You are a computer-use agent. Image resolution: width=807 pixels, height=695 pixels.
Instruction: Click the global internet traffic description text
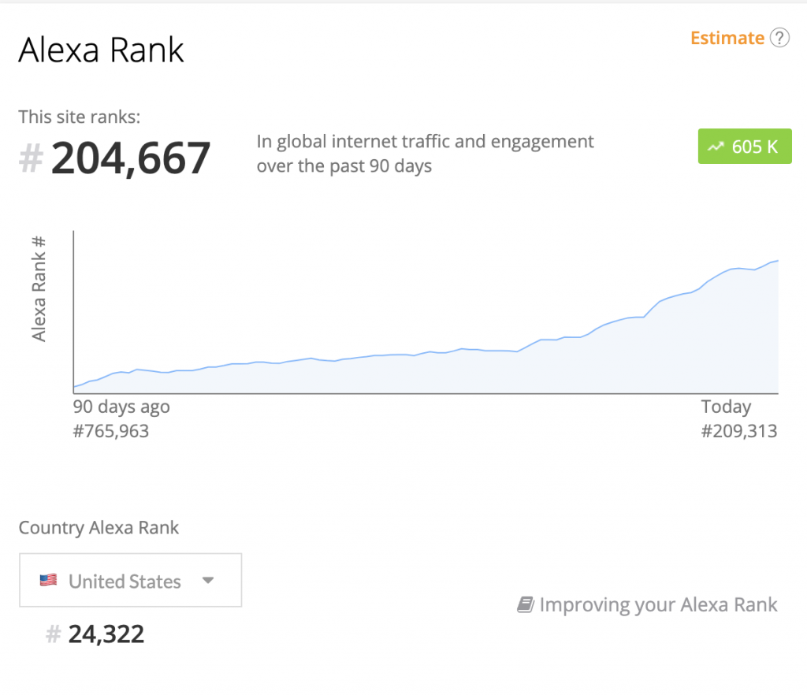pos(425,154)
